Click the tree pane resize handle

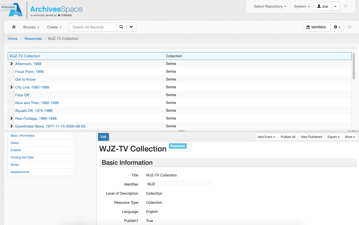click(182, 131)
